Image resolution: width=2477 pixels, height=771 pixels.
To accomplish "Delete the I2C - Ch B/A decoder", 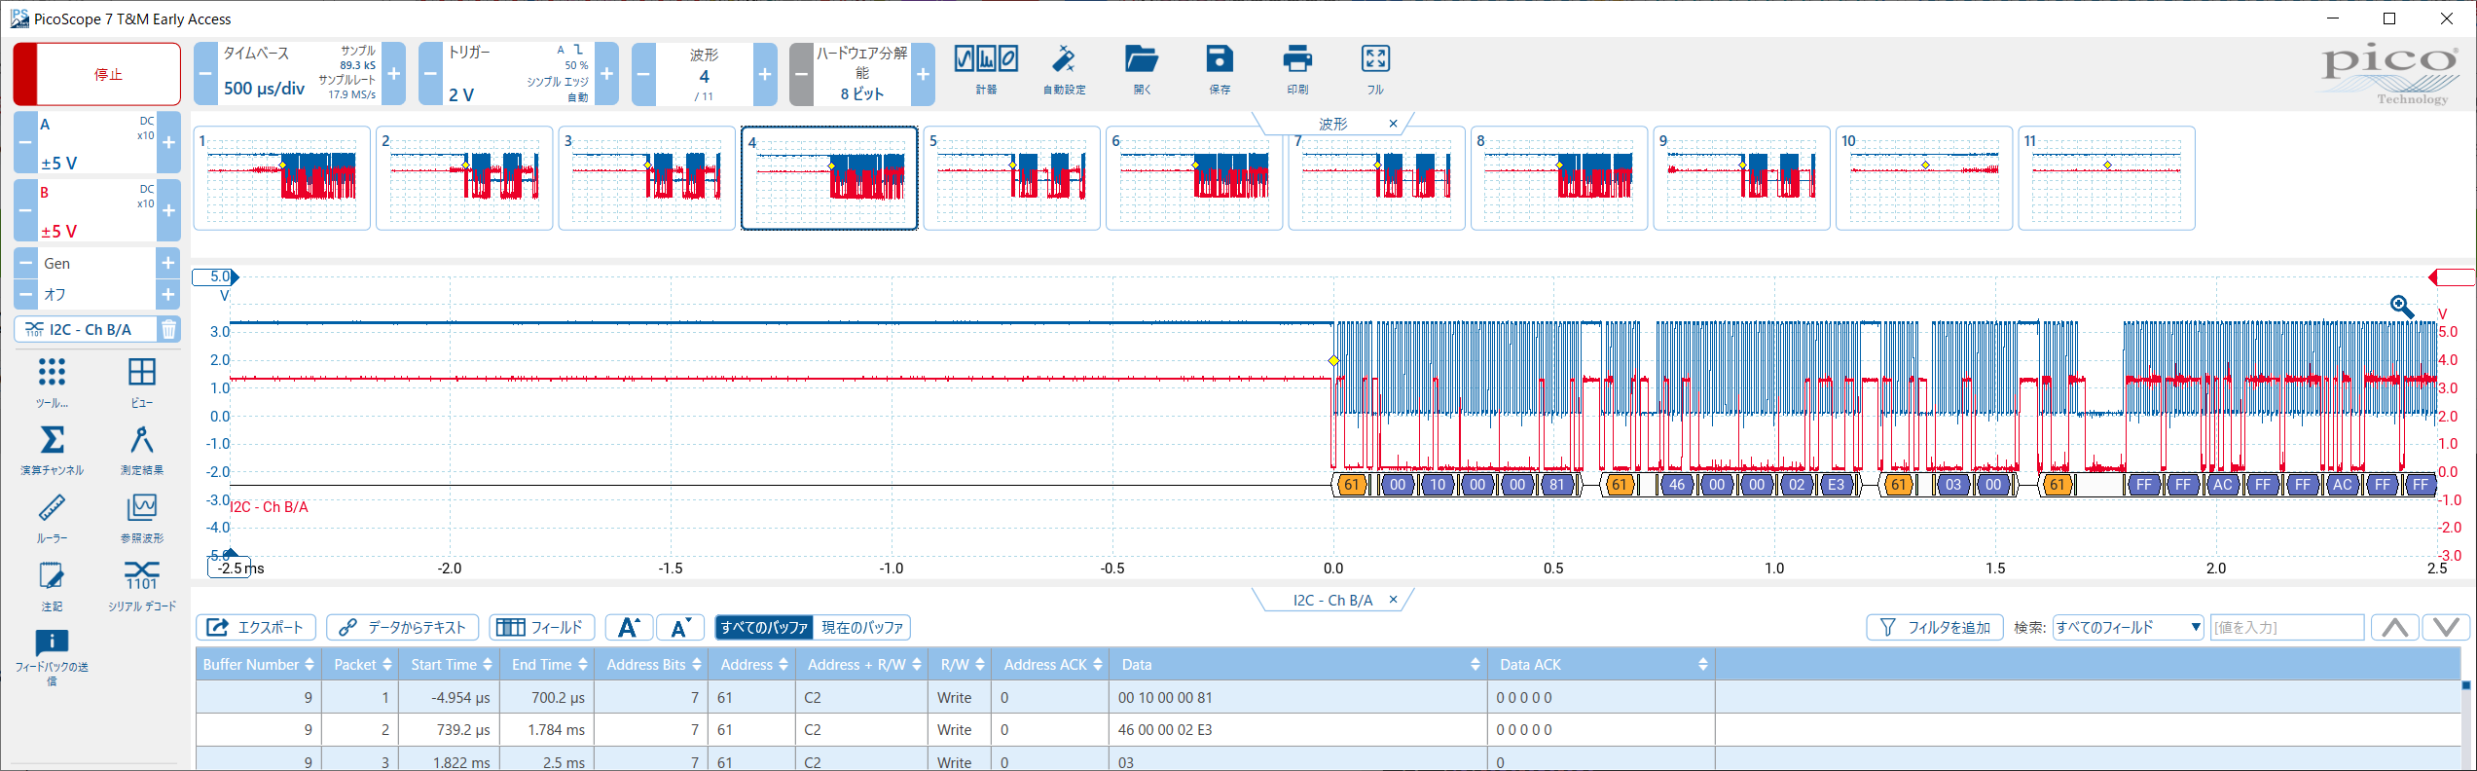I will click(168, 330).
